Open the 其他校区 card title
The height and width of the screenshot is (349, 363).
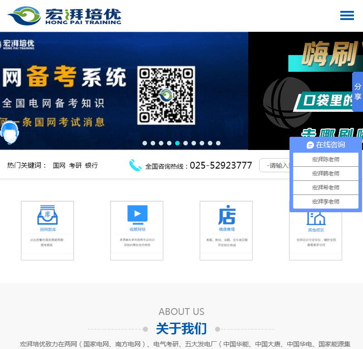316,230
